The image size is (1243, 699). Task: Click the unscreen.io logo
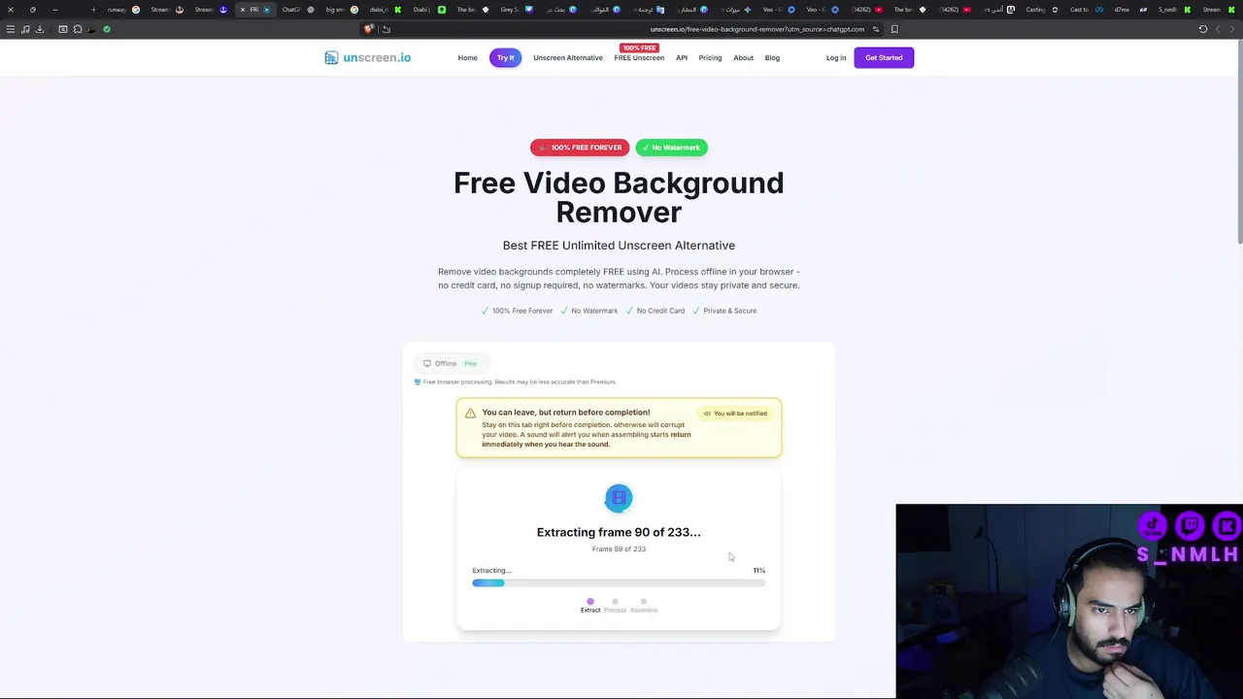point(368,57)
